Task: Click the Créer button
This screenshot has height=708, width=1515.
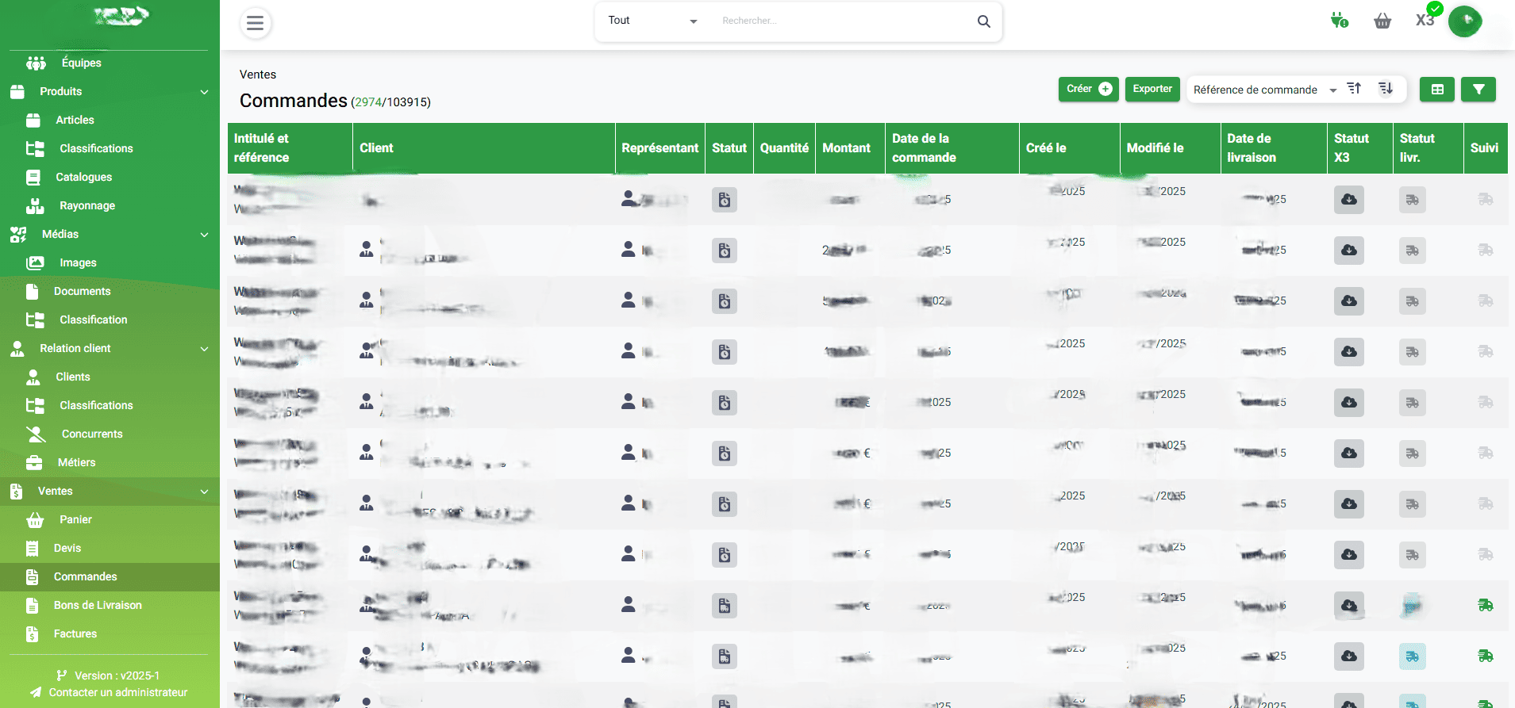Action: point(1088,89)
